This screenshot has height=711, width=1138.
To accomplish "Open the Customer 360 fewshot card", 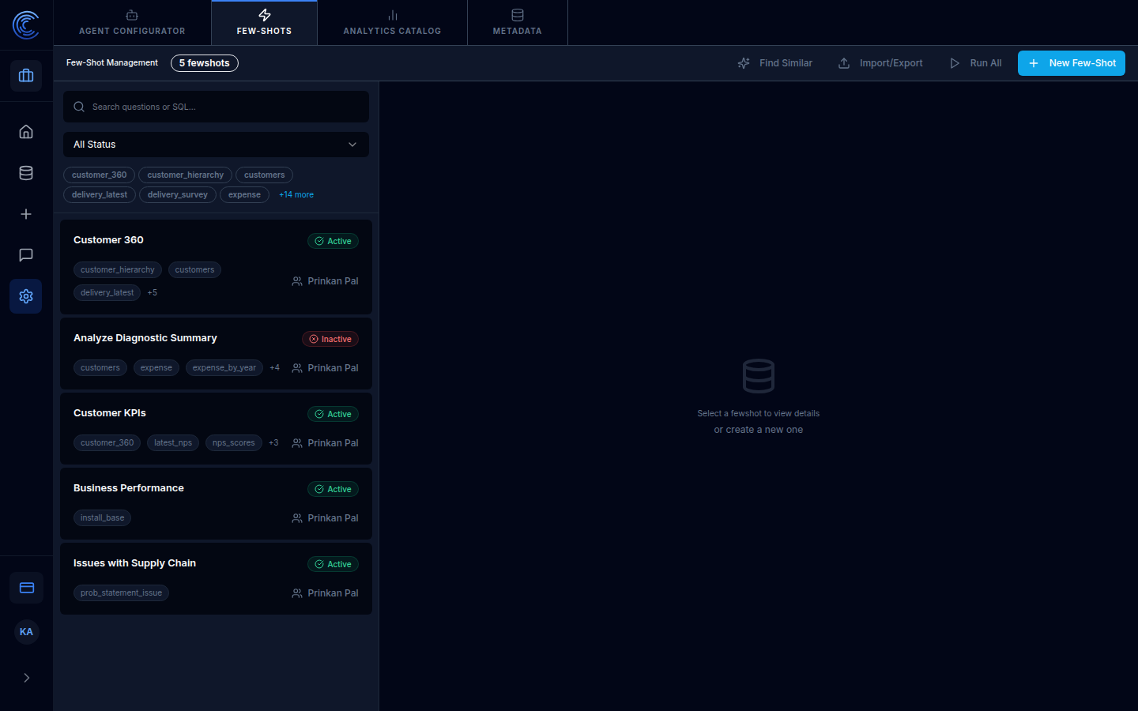I will click(216, 267).
